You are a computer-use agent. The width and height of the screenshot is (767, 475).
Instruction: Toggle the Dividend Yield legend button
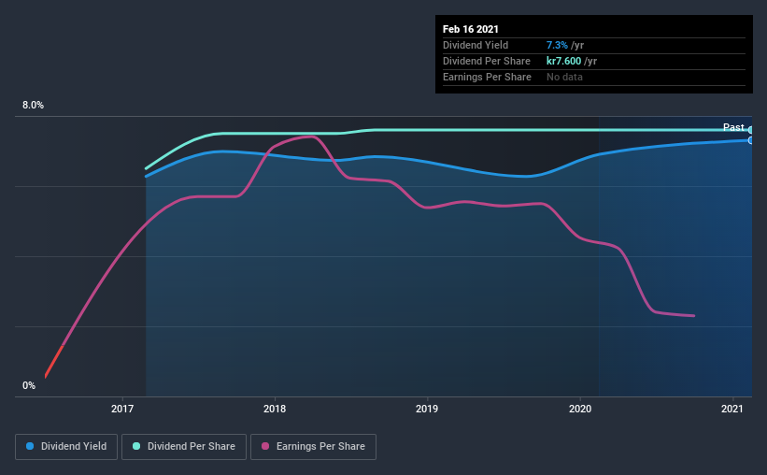click(66, 447)
